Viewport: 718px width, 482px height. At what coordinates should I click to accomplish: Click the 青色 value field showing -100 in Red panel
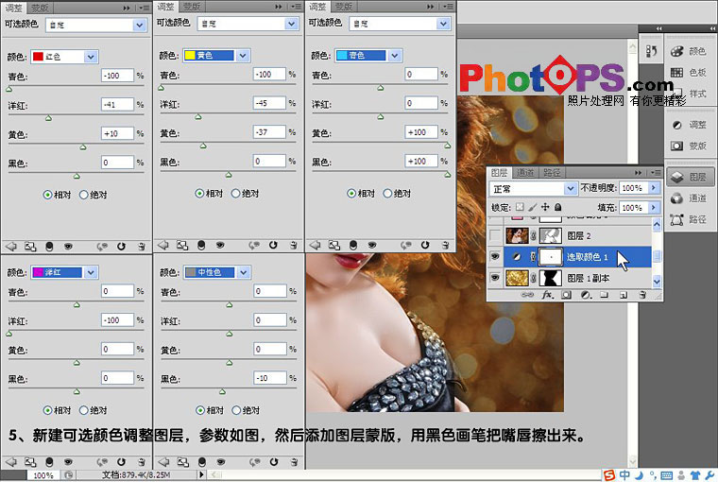click(x=118, y=76)
